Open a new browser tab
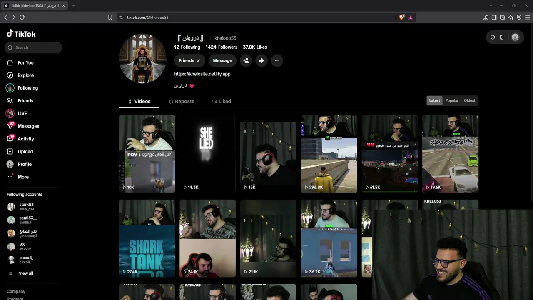 74,6
